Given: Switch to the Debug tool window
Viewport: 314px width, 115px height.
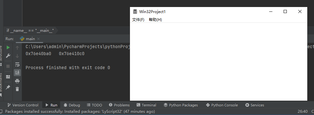Looking at the screenshot, I should pos(72,105).
